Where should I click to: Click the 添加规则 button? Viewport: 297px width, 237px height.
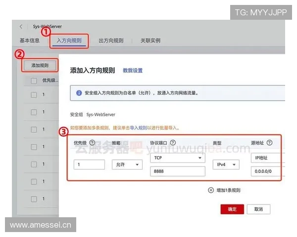click(40, 65)
